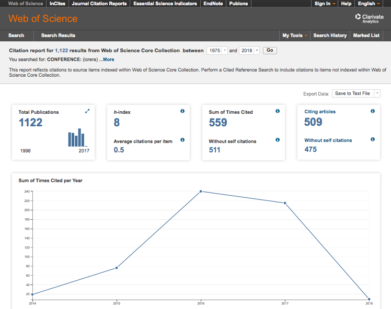Click the Sum of Times Cited per Year heading
Screen dimensions: 391x309
coord(50,181)
